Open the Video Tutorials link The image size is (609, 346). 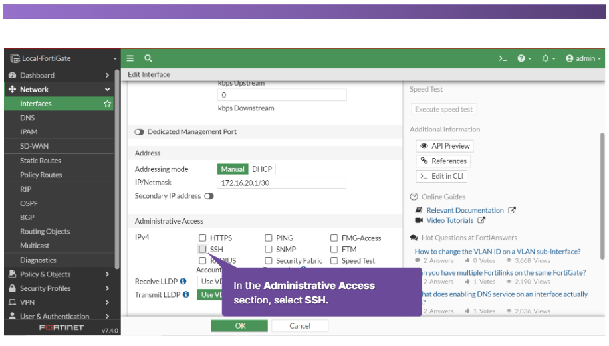coord(449,220)
